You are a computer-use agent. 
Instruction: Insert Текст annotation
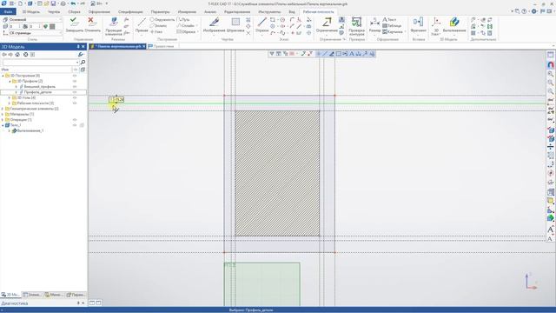click(x=389, y=19)
